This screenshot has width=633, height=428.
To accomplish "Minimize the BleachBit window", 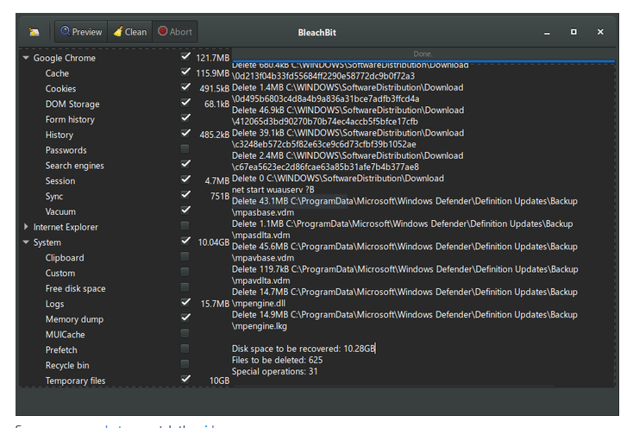I will [547, 32].
